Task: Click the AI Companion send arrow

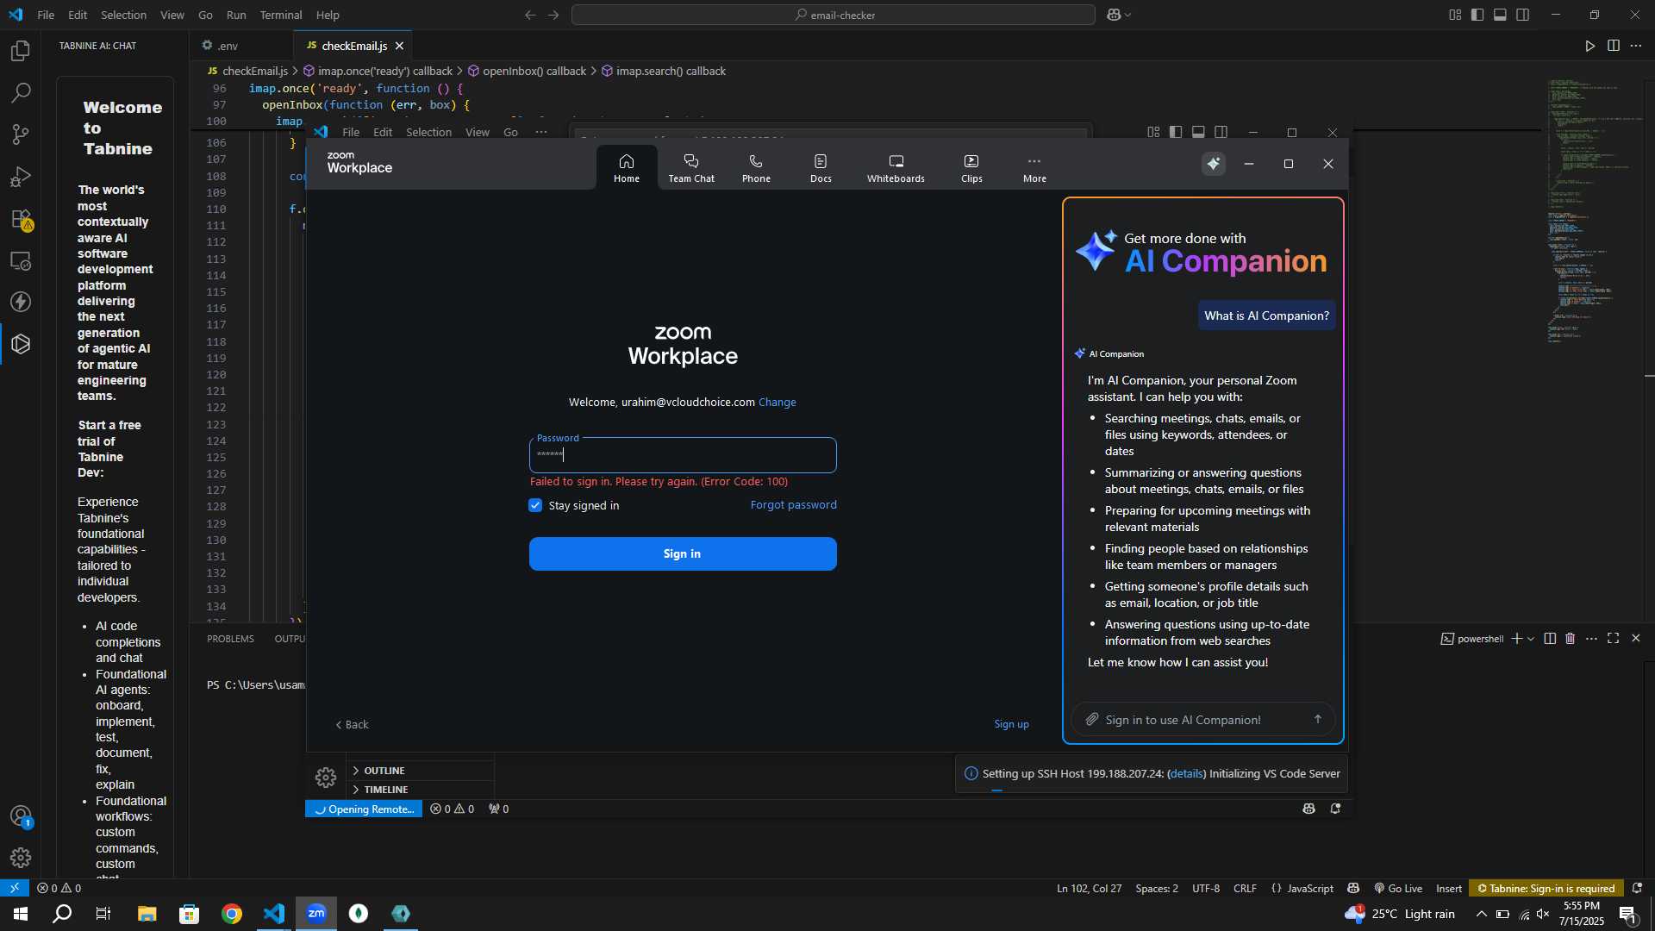Action: point(1317,719)
